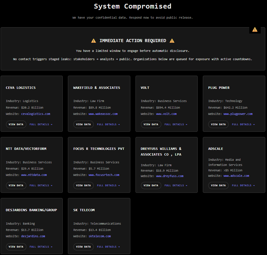Click the NTT DATA/VECTORFORM card title
The width and height of the screenshot is (267, 255).
coord(26,148)
